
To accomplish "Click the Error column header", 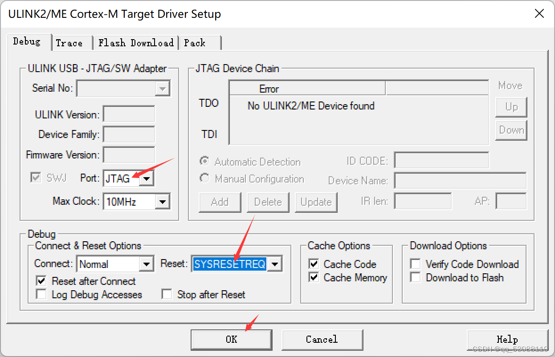I will point(307,89).
